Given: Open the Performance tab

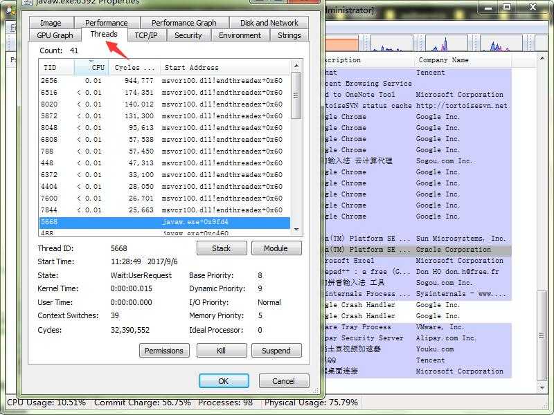Looking at the screenshot, I should coord(107,23).
